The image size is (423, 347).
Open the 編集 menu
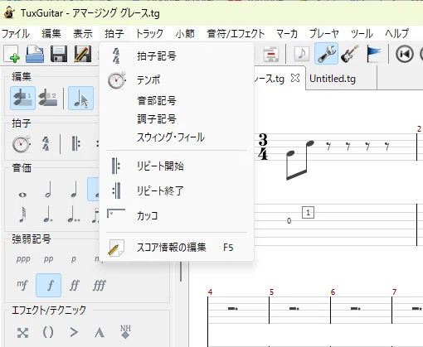pos(51,34)
